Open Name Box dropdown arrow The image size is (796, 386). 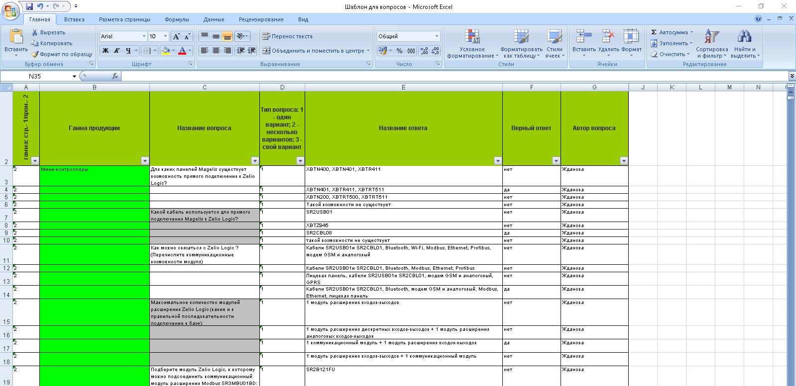point(74,76)
